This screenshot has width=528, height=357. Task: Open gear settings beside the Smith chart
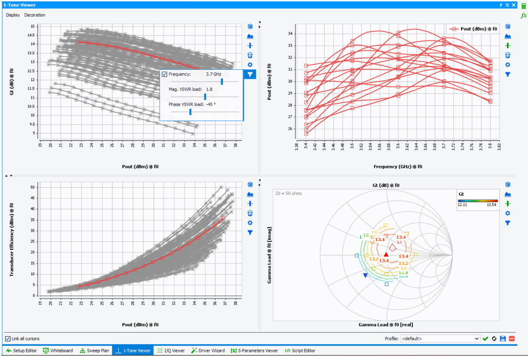click(x=508, y=214)
